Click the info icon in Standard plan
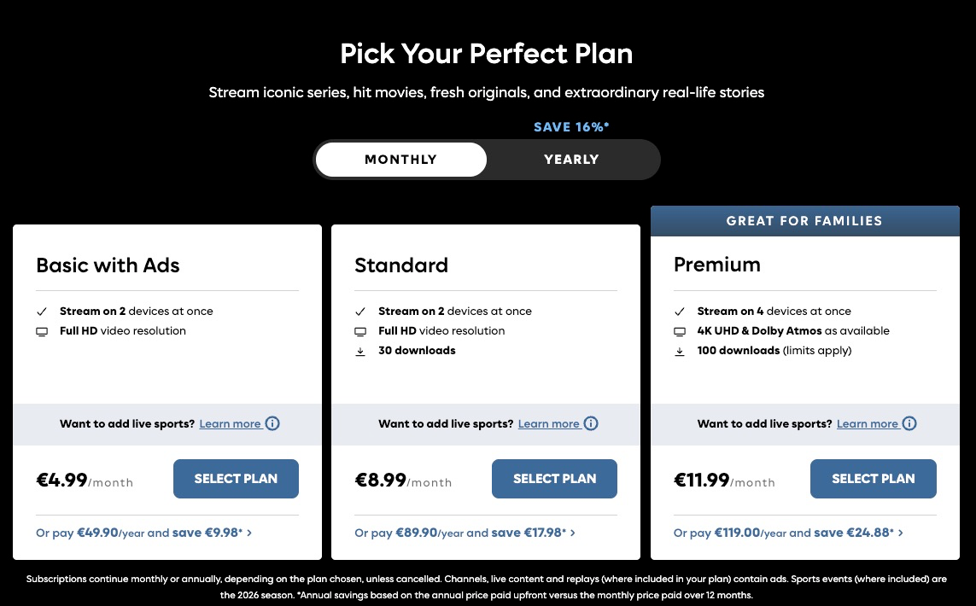The image size is (976, 606). point(591,423)
